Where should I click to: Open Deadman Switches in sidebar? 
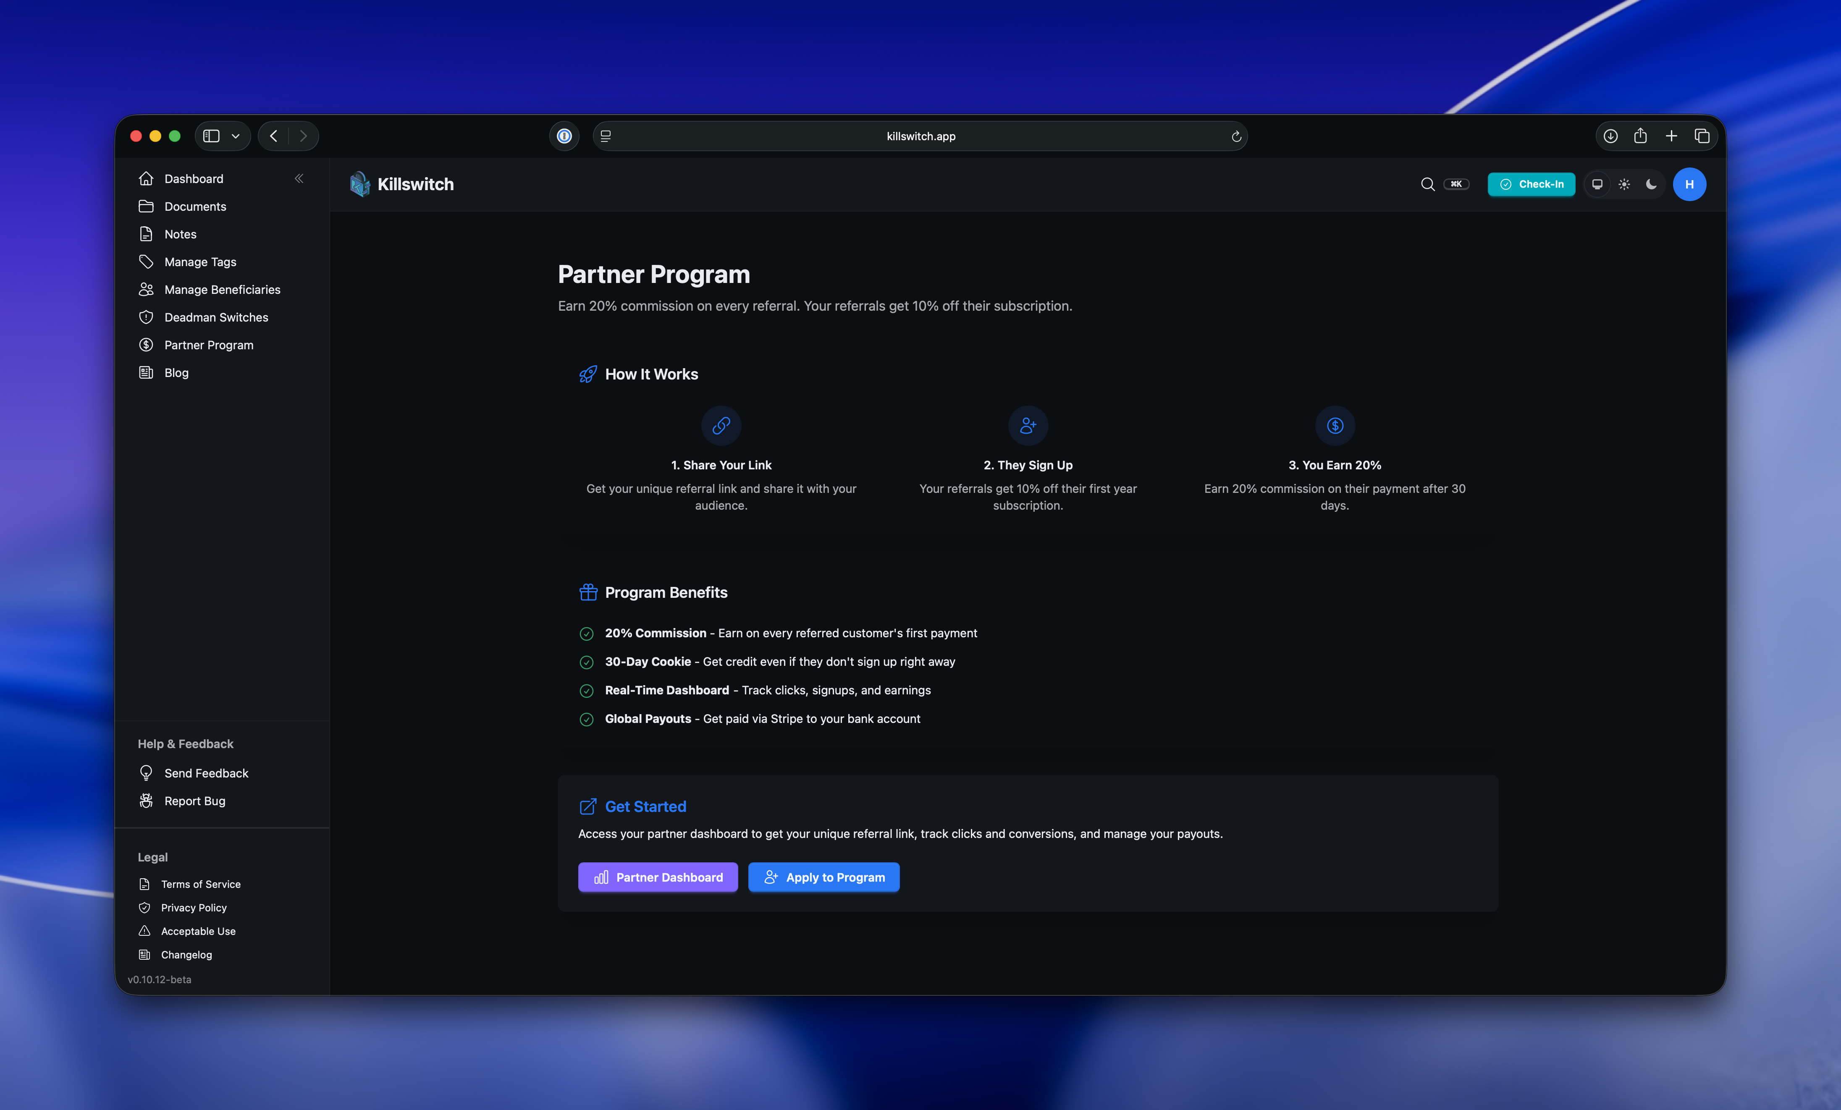point(216,317)
